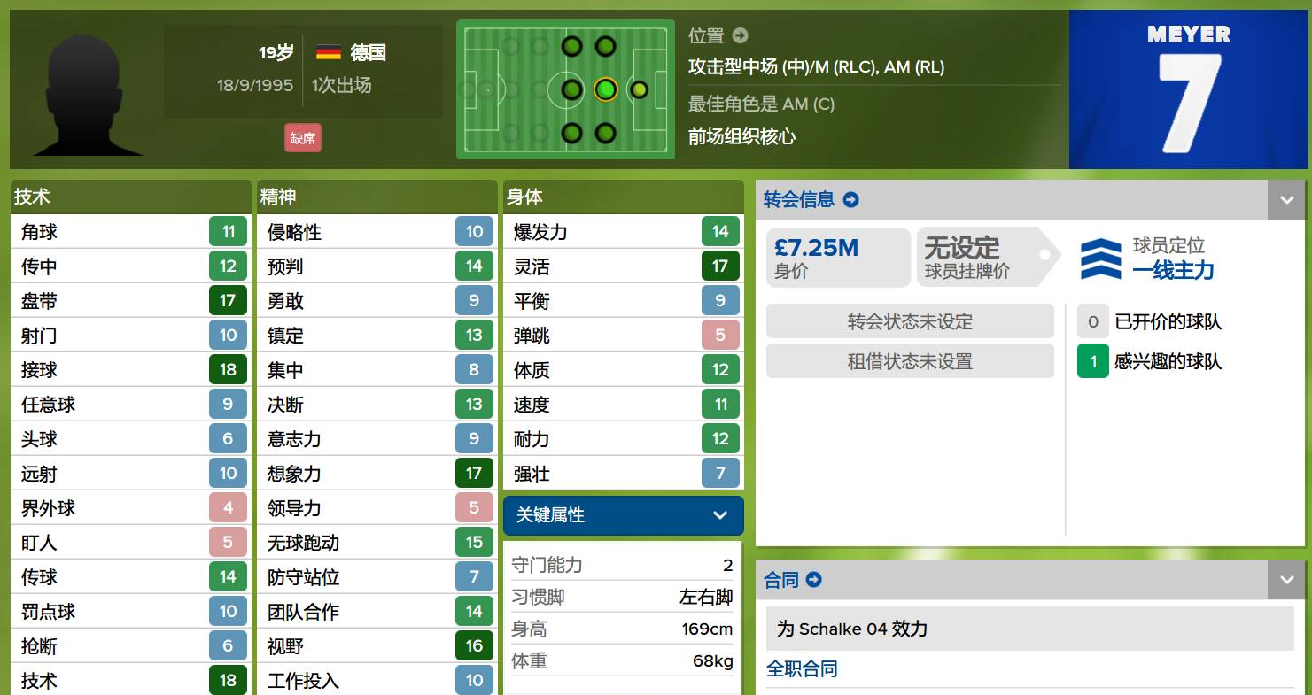Image resolution: width=1312 pixels, height=695 pixels.
Task: Click the 球员定位 chevron stack icon
Action: coord(1099,258)
